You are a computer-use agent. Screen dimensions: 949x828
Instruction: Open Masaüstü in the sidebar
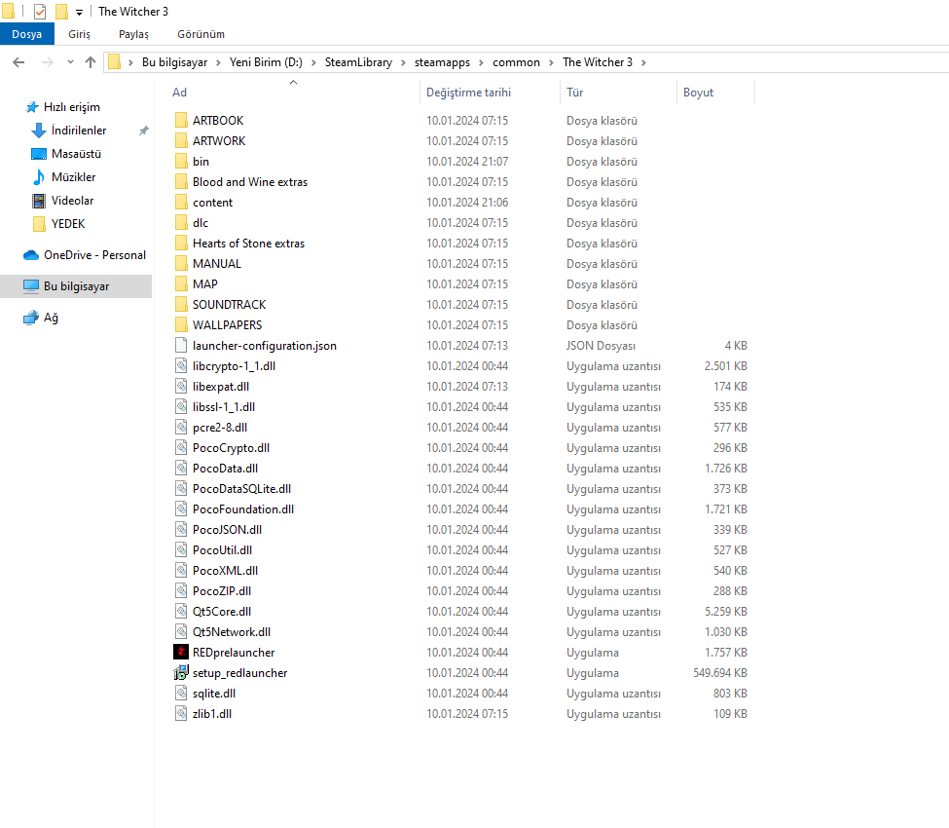[76, 154]
